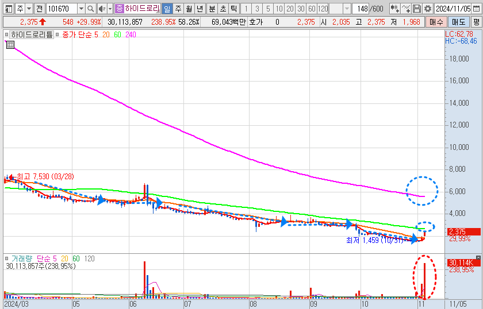Click the green 60-day moving average legend
Screen dimensions: 483x309
(118, 34)
